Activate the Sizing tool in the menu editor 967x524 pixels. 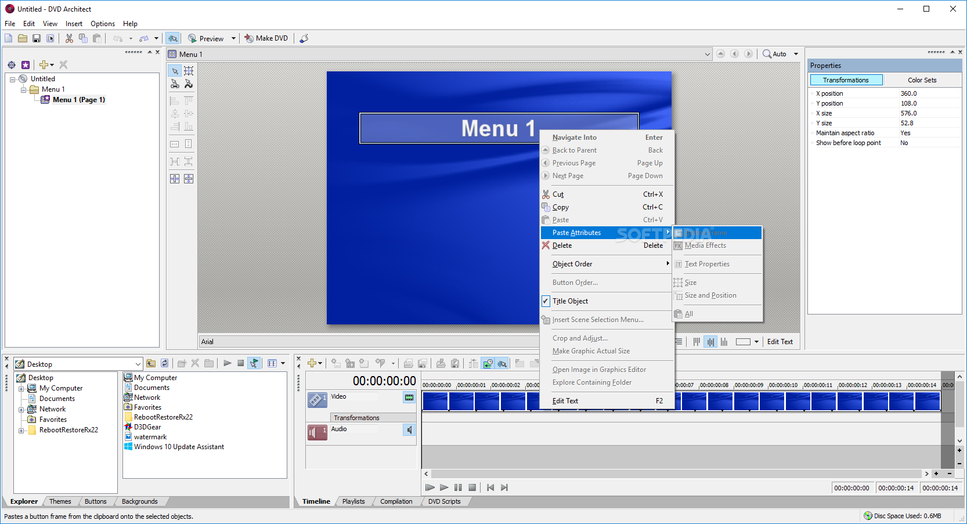click(x=189, y=70)
